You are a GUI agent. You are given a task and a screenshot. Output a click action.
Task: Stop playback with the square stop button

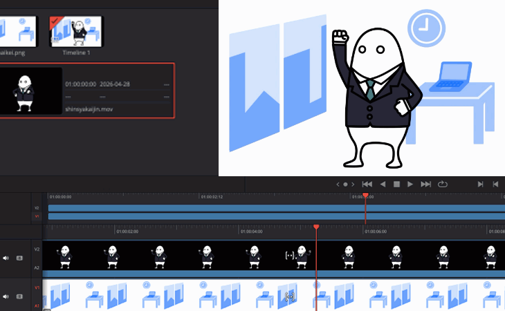[396, 185]
